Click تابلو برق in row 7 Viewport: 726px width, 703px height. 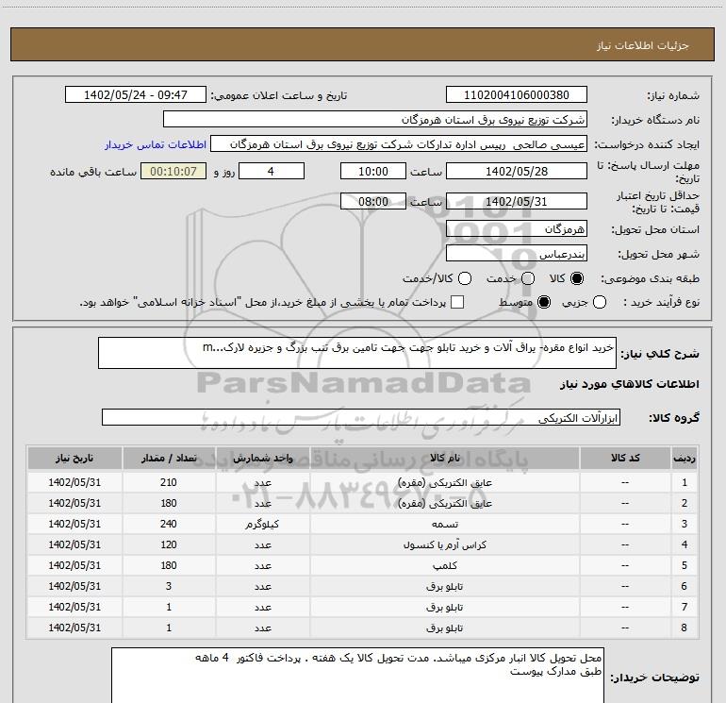pos(444,607)
